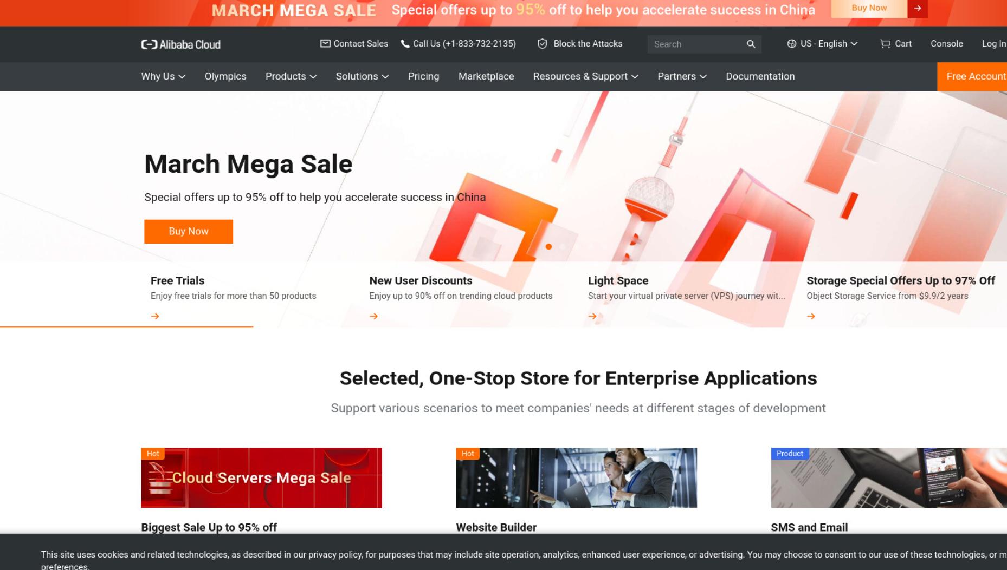Screen dimensions: 1007x570
Task: Click Buy Now in the top banner
Action: (869, 8)
